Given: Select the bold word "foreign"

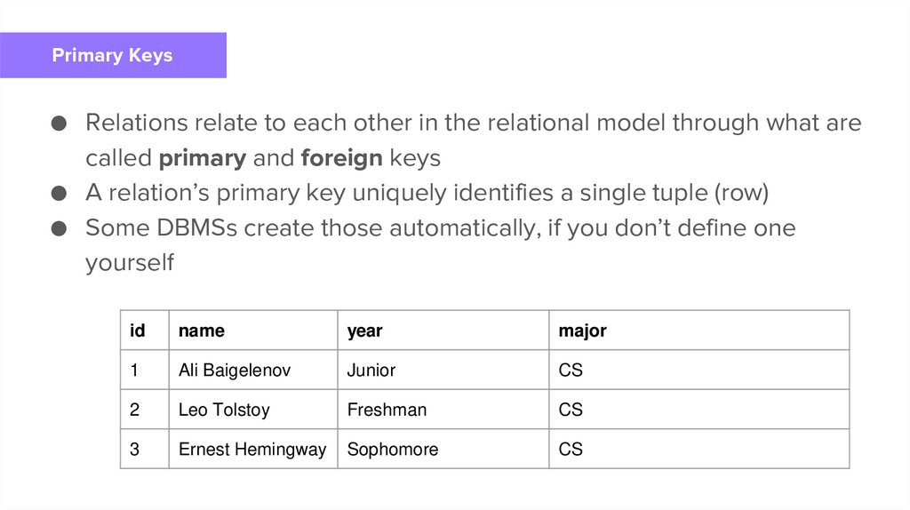Looking at the screenshot, I should point(341,158).
